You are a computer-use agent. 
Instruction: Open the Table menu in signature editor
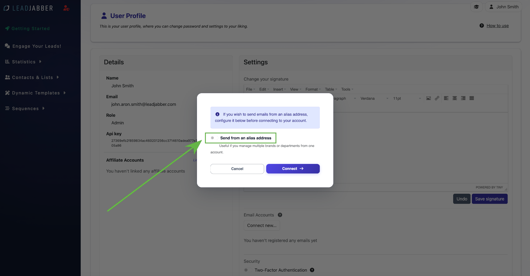tap(331, 89)
